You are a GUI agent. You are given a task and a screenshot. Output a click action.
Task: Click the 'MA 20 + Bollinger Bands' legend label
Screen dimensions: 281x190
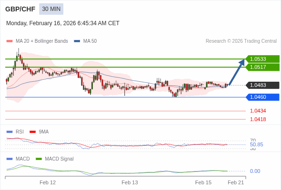click(x=42, y=41)
